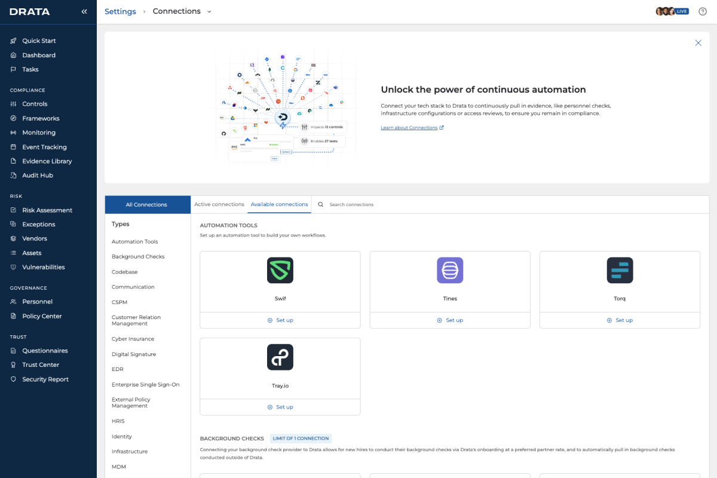Click the Swif app logo
Screen dimensions: 717x478
pyautogui.click(x=280, y=270)
